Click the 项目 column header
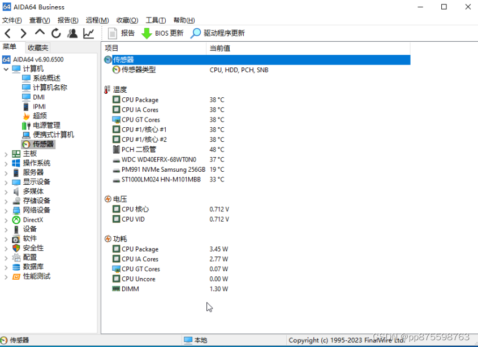Image resolution: width=478 pixels, height=347 pixels. click(x=154, y=48)
